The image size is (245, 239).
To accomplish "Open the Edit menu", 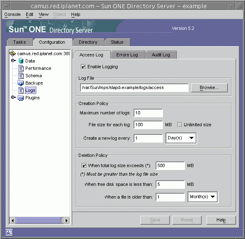I will (x=29, y=14).
